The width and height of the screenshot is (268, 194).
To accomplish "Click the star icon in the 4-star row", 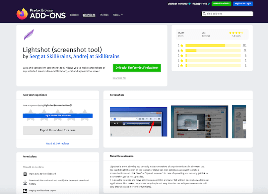I will [x=182, y=50].
